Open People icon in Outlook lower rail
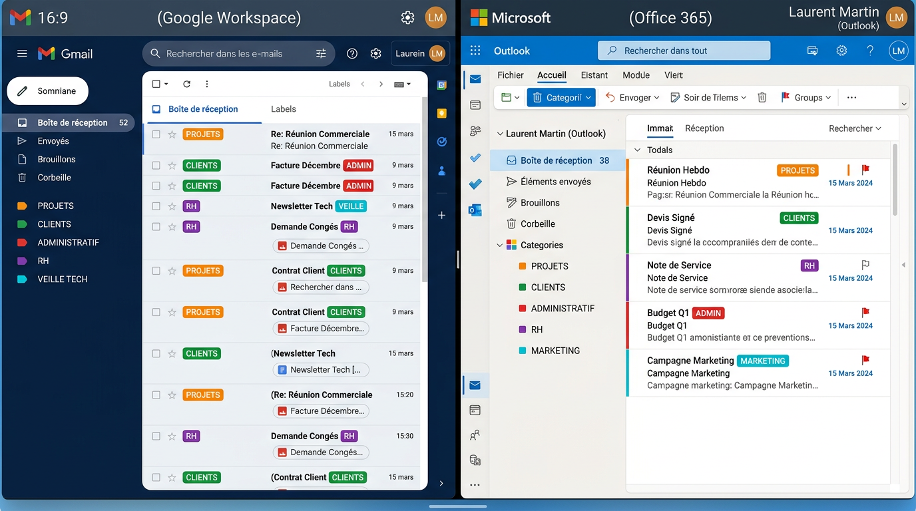 click(475, 435)
